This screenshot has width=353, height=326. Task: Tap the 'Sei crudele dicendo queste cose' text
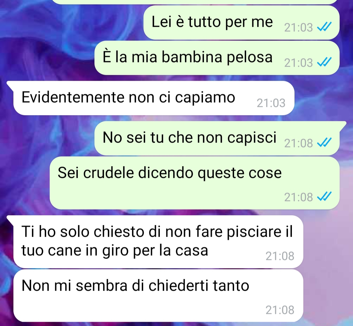coord(170,173)
